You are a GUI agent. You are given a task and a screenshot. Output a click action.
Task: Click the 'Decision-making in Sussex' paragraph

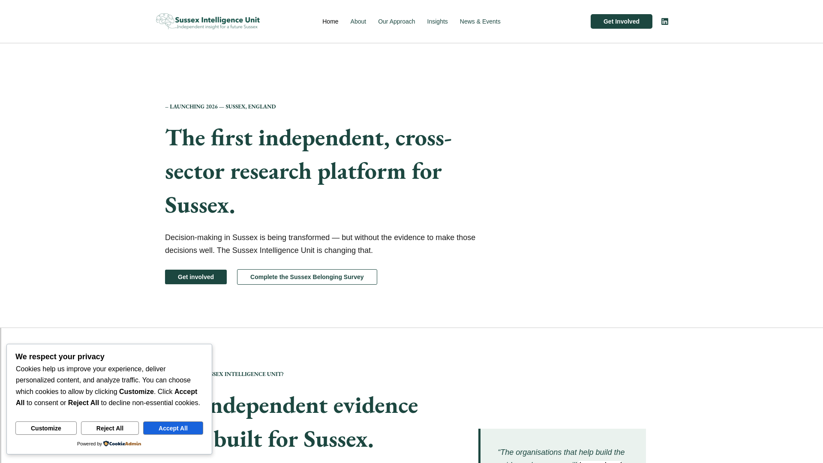pos(320,244)
